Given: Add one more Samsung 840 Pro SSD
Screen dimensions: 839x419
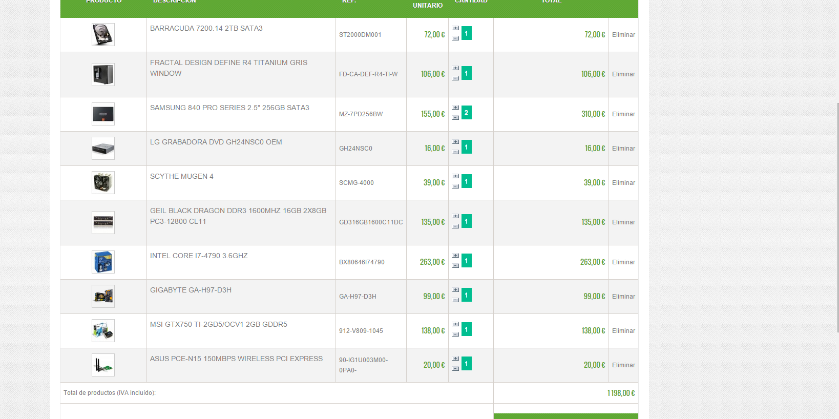Looking at the screenshot, I should coord(455,108).
